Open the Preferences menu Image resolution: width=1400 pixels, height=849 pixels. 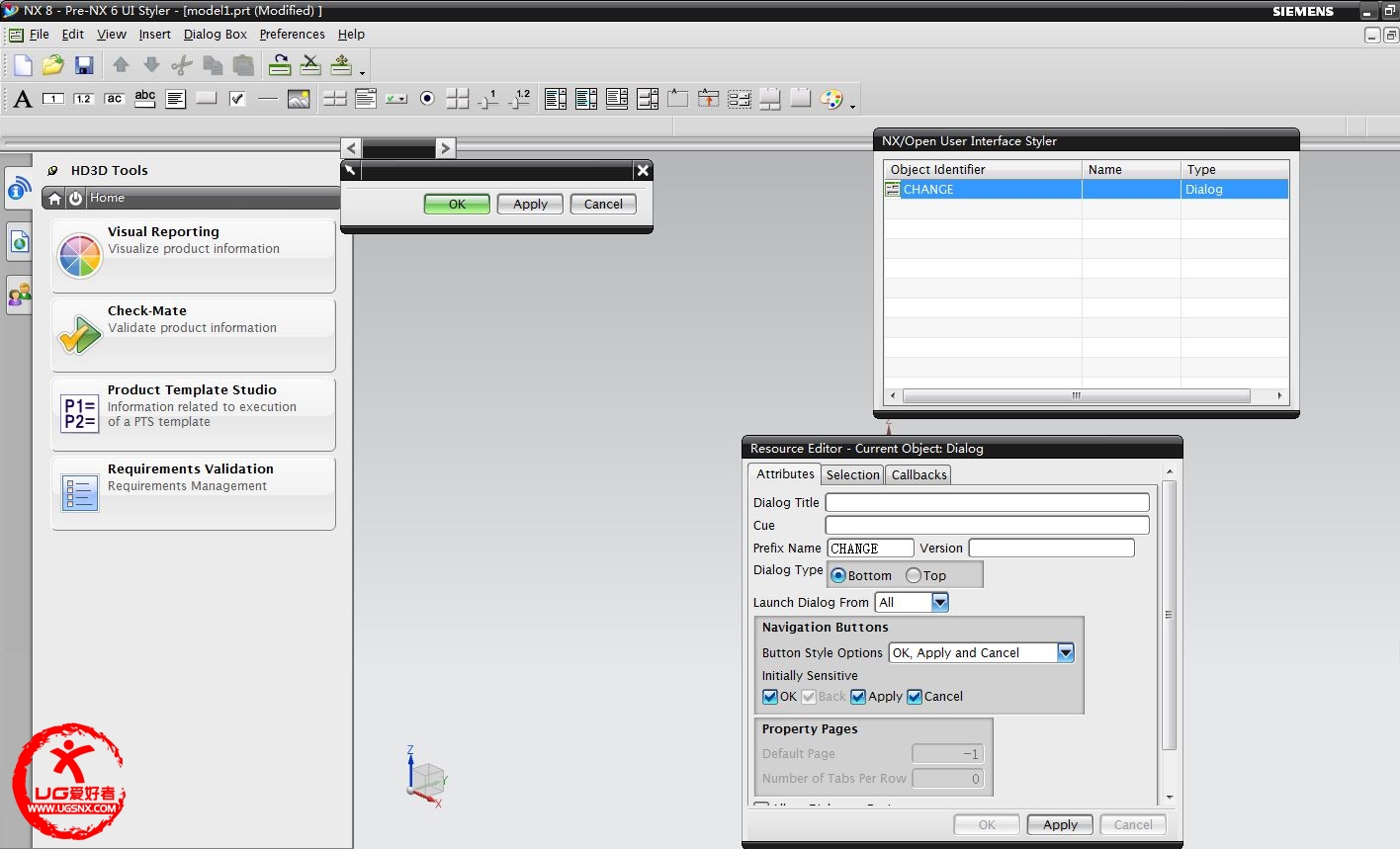(x=292, y=35)
